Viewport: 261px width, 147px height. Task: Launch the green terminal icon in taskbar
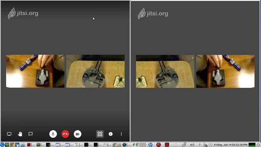coord(7,145)
